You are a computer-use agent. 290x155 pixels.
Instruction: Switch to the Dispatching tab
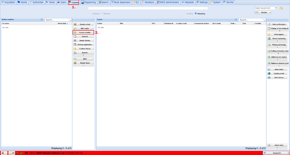[x=89, y=2]
